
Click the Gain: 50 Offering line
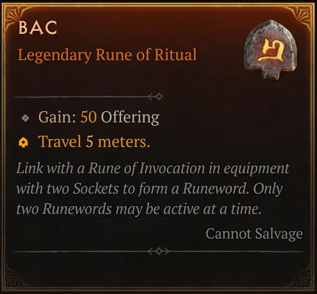98,117
